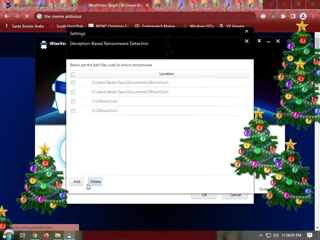Tick the checkbox for C:\ZJ6vwnCnw\ row
Screen dimensions: 320x240
pos(73,111)
